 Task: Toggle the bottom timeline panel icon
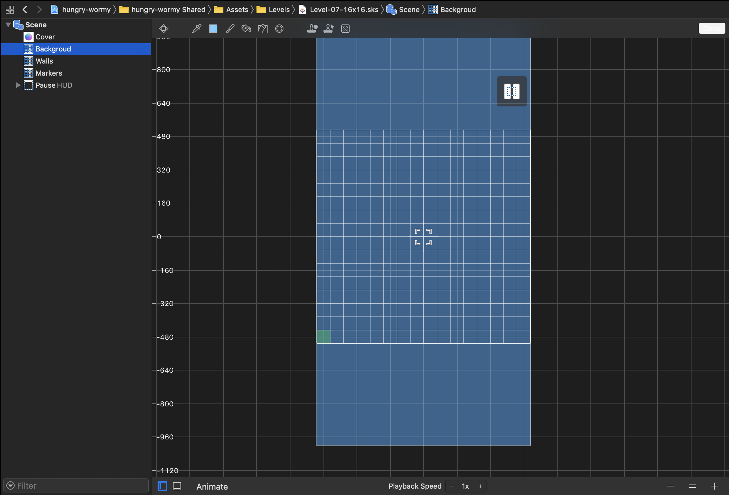[177, 486]
